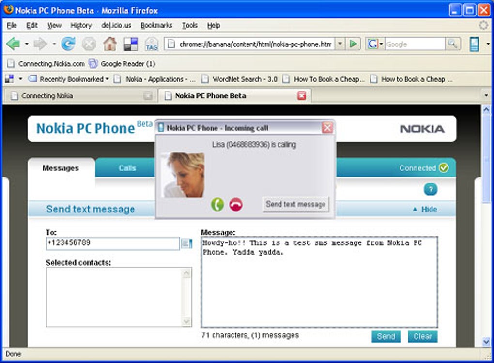Click the Nokia phone icon in toolbar

[474, 44]
